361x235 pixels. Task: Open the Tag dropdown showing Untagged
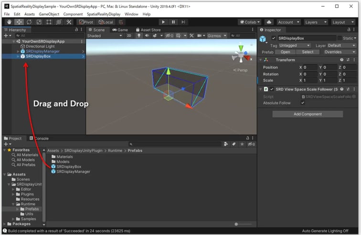click(x=295, y=45)
